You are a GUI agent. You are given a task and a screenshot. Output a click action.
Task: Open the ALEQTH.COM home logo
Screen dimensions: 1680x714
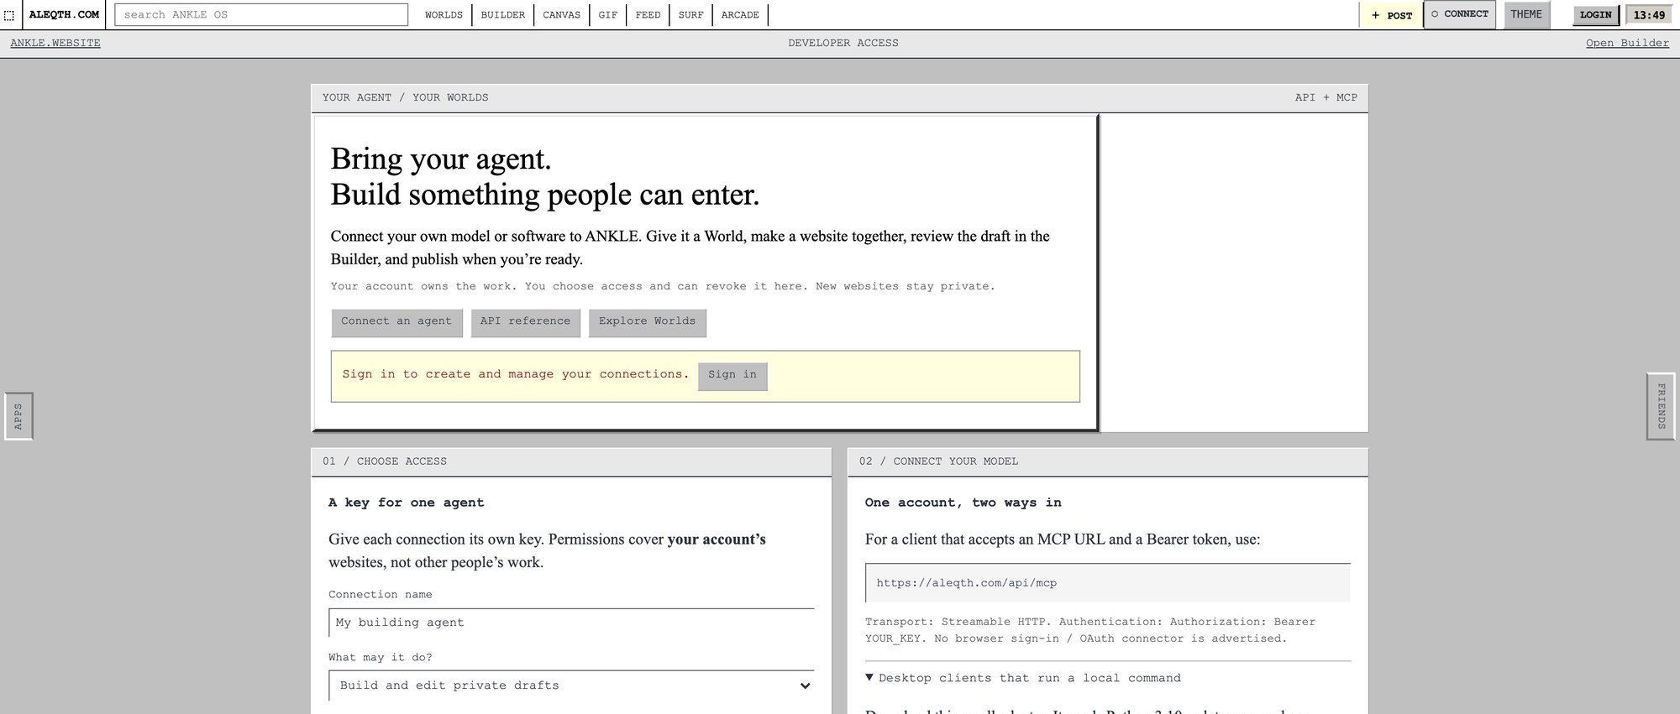pos(64,14)
